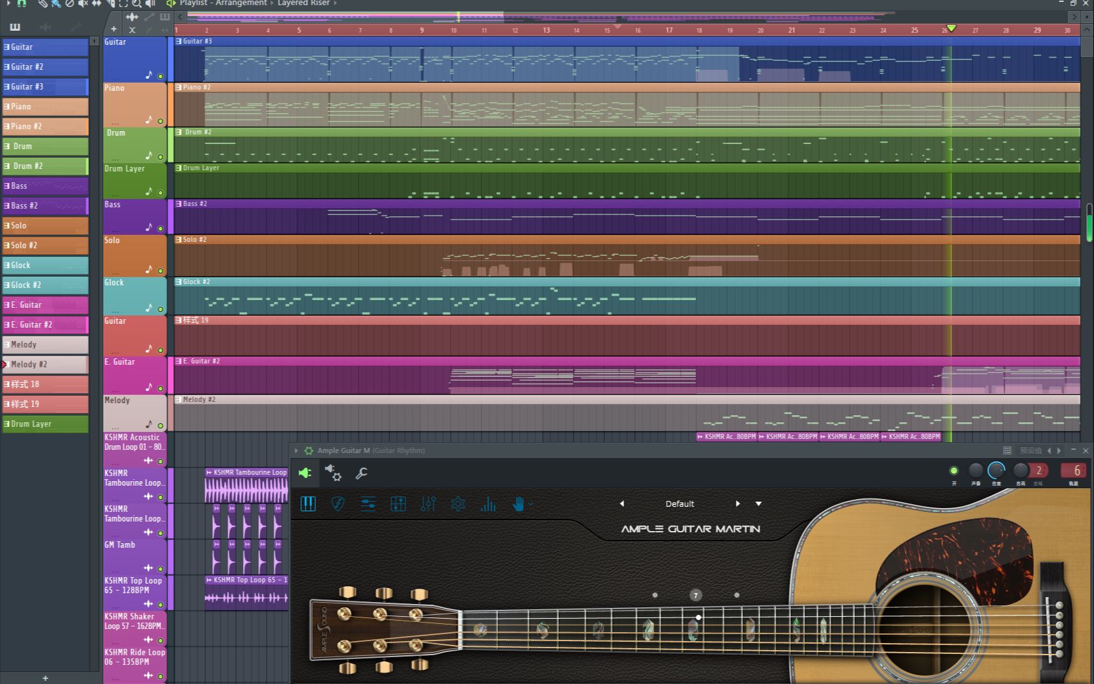This screenshot has width=1094, height=684.
Task: Toggle the Piano track mute LED
Action: point(160,121)
